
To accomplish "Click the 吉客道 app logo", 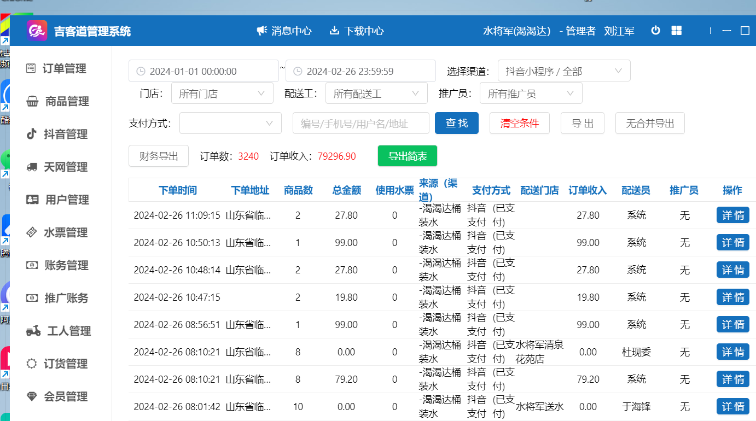I will pyautogui.click(x=37, y=31).
